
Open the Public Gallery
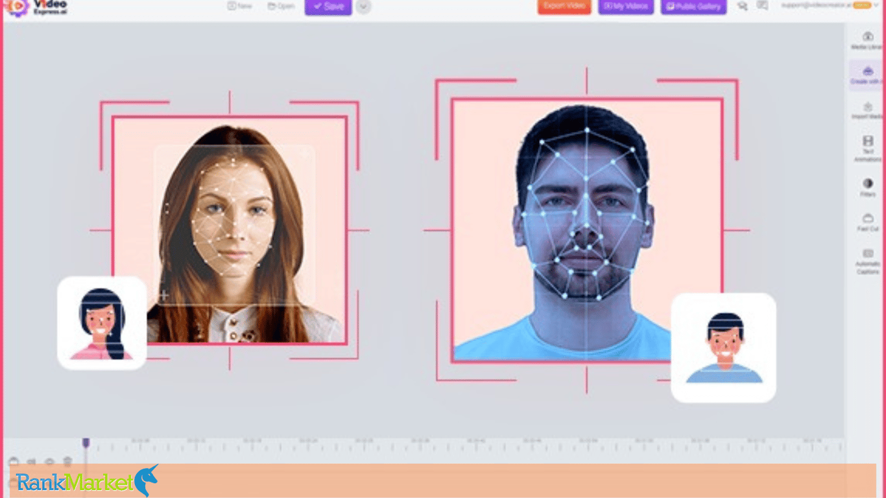click(x=693, y=6)
